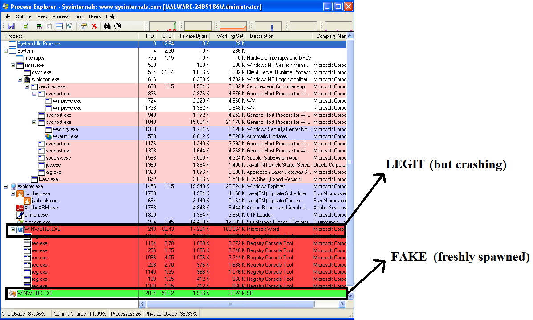Open the Help menu
The image size is (533, 320).
(111, 16)
